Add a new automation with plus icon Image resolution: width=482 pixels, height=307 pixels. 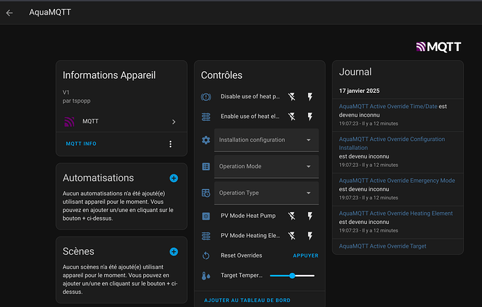point(174,178)
